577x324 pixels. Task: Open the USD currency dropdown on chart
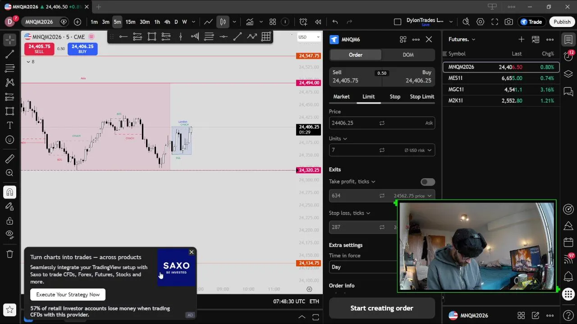(309, 37)
